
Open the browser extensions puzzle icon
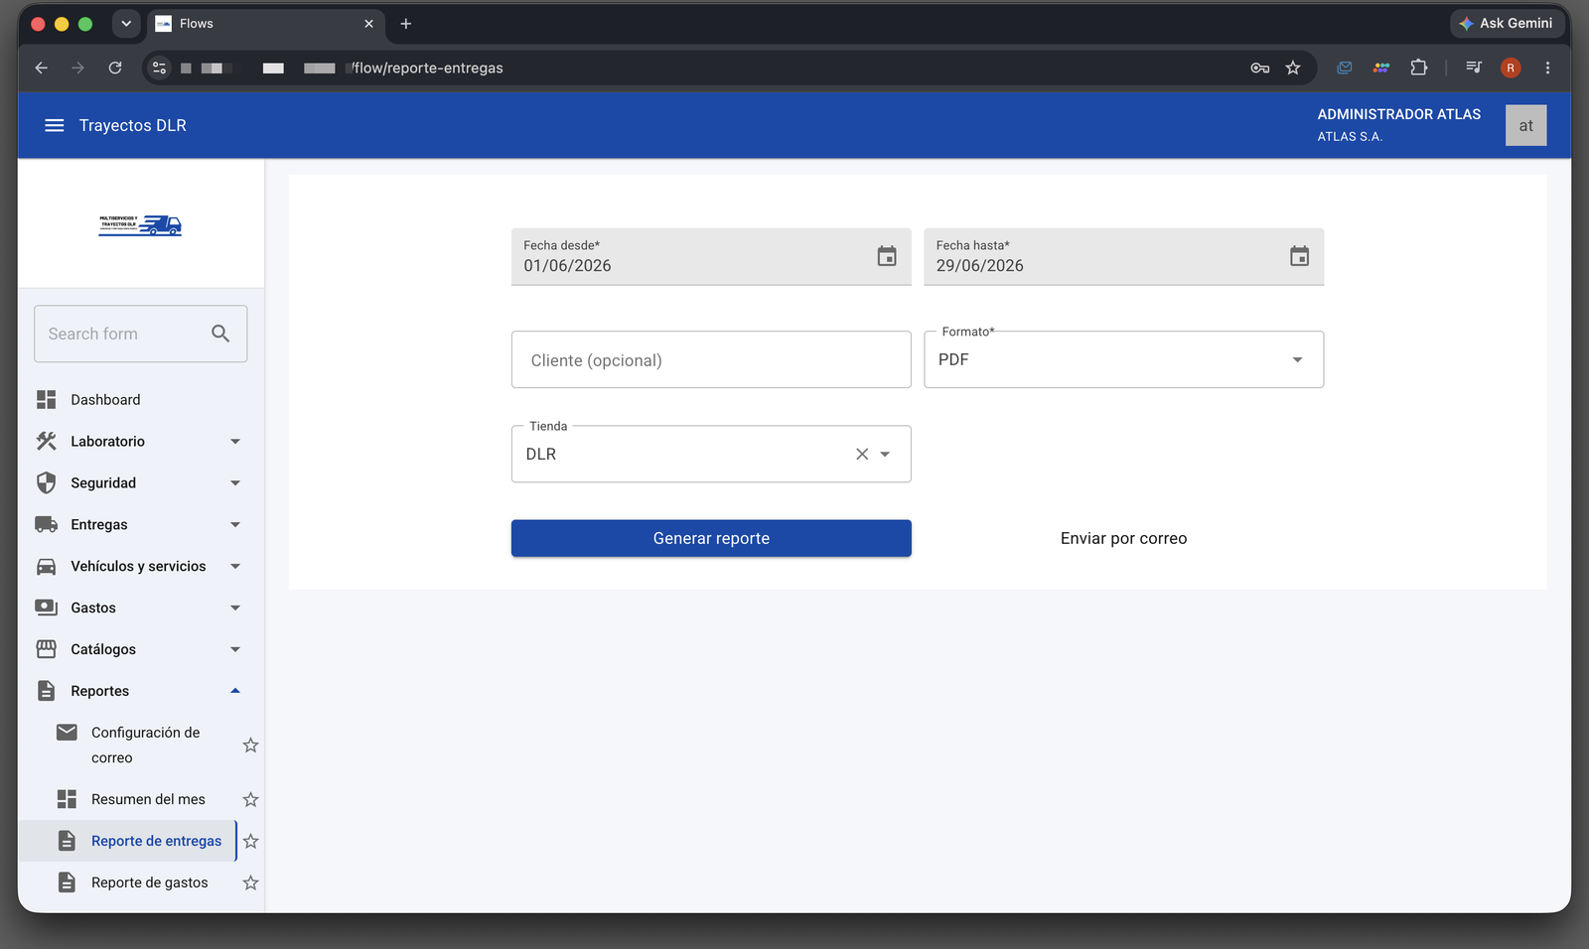(1418, 68)
